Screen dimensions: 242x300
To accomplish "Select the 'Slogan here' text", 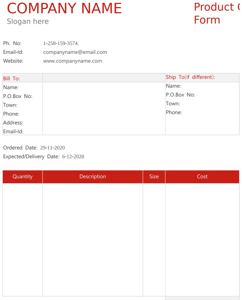I will click(x=28, y=21).
